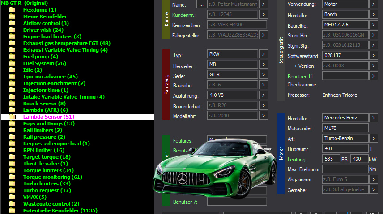Open Knock sensor (8) folder
The width and height of the screenshot is (383, 214).
coord(44,104)
